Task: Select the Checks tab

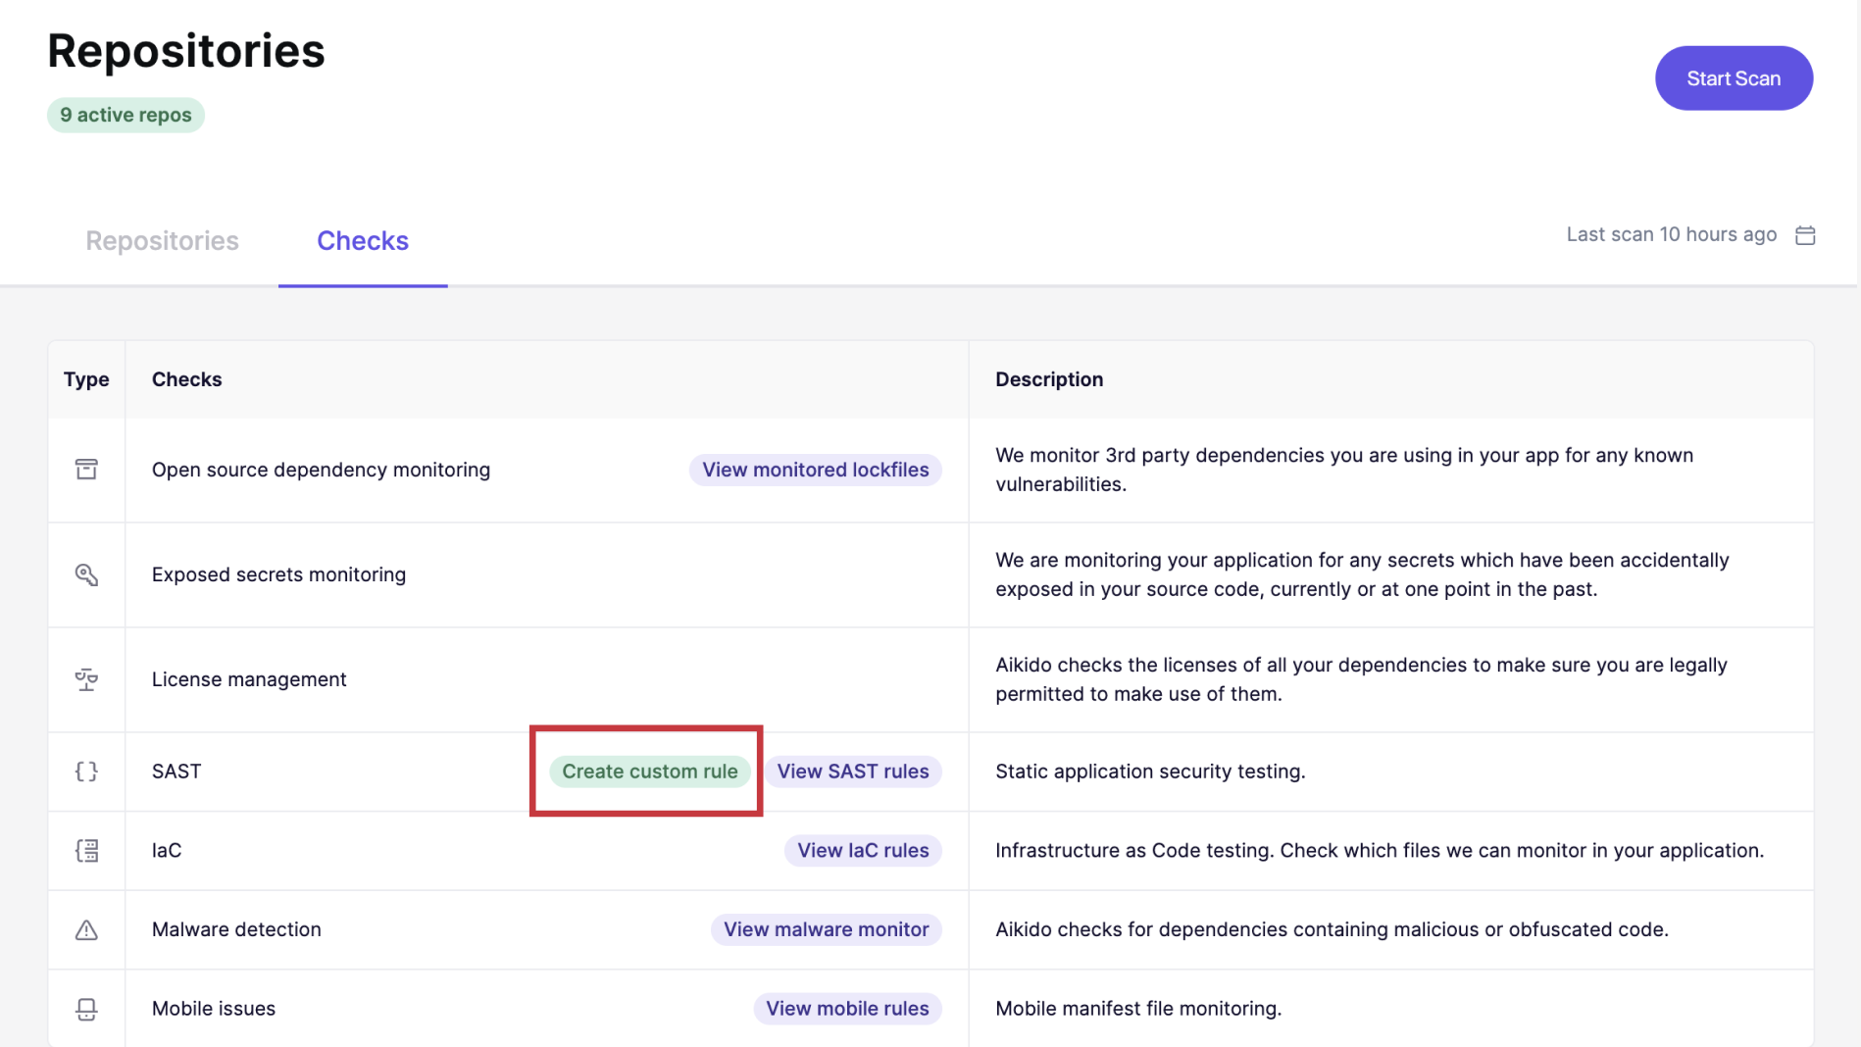Action: (363, 240)
